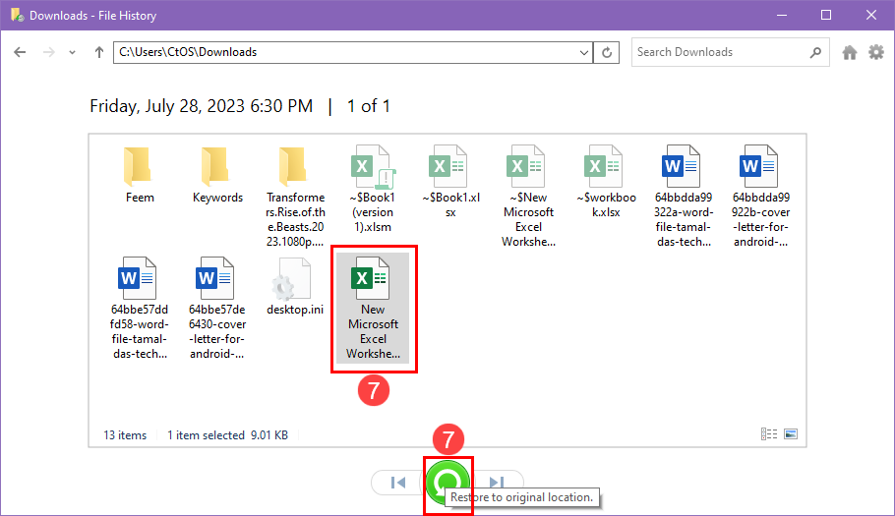Screen dimensions: 895x516
Task: Select the desktop.ini file
Action: 295,286
